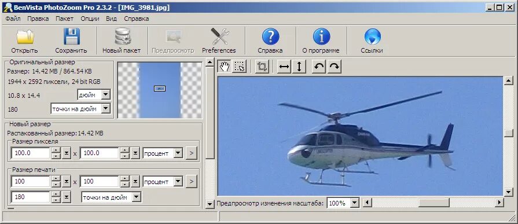518x224 pixels.
Task: Open the Правка menu
Action: pos(38,19)
